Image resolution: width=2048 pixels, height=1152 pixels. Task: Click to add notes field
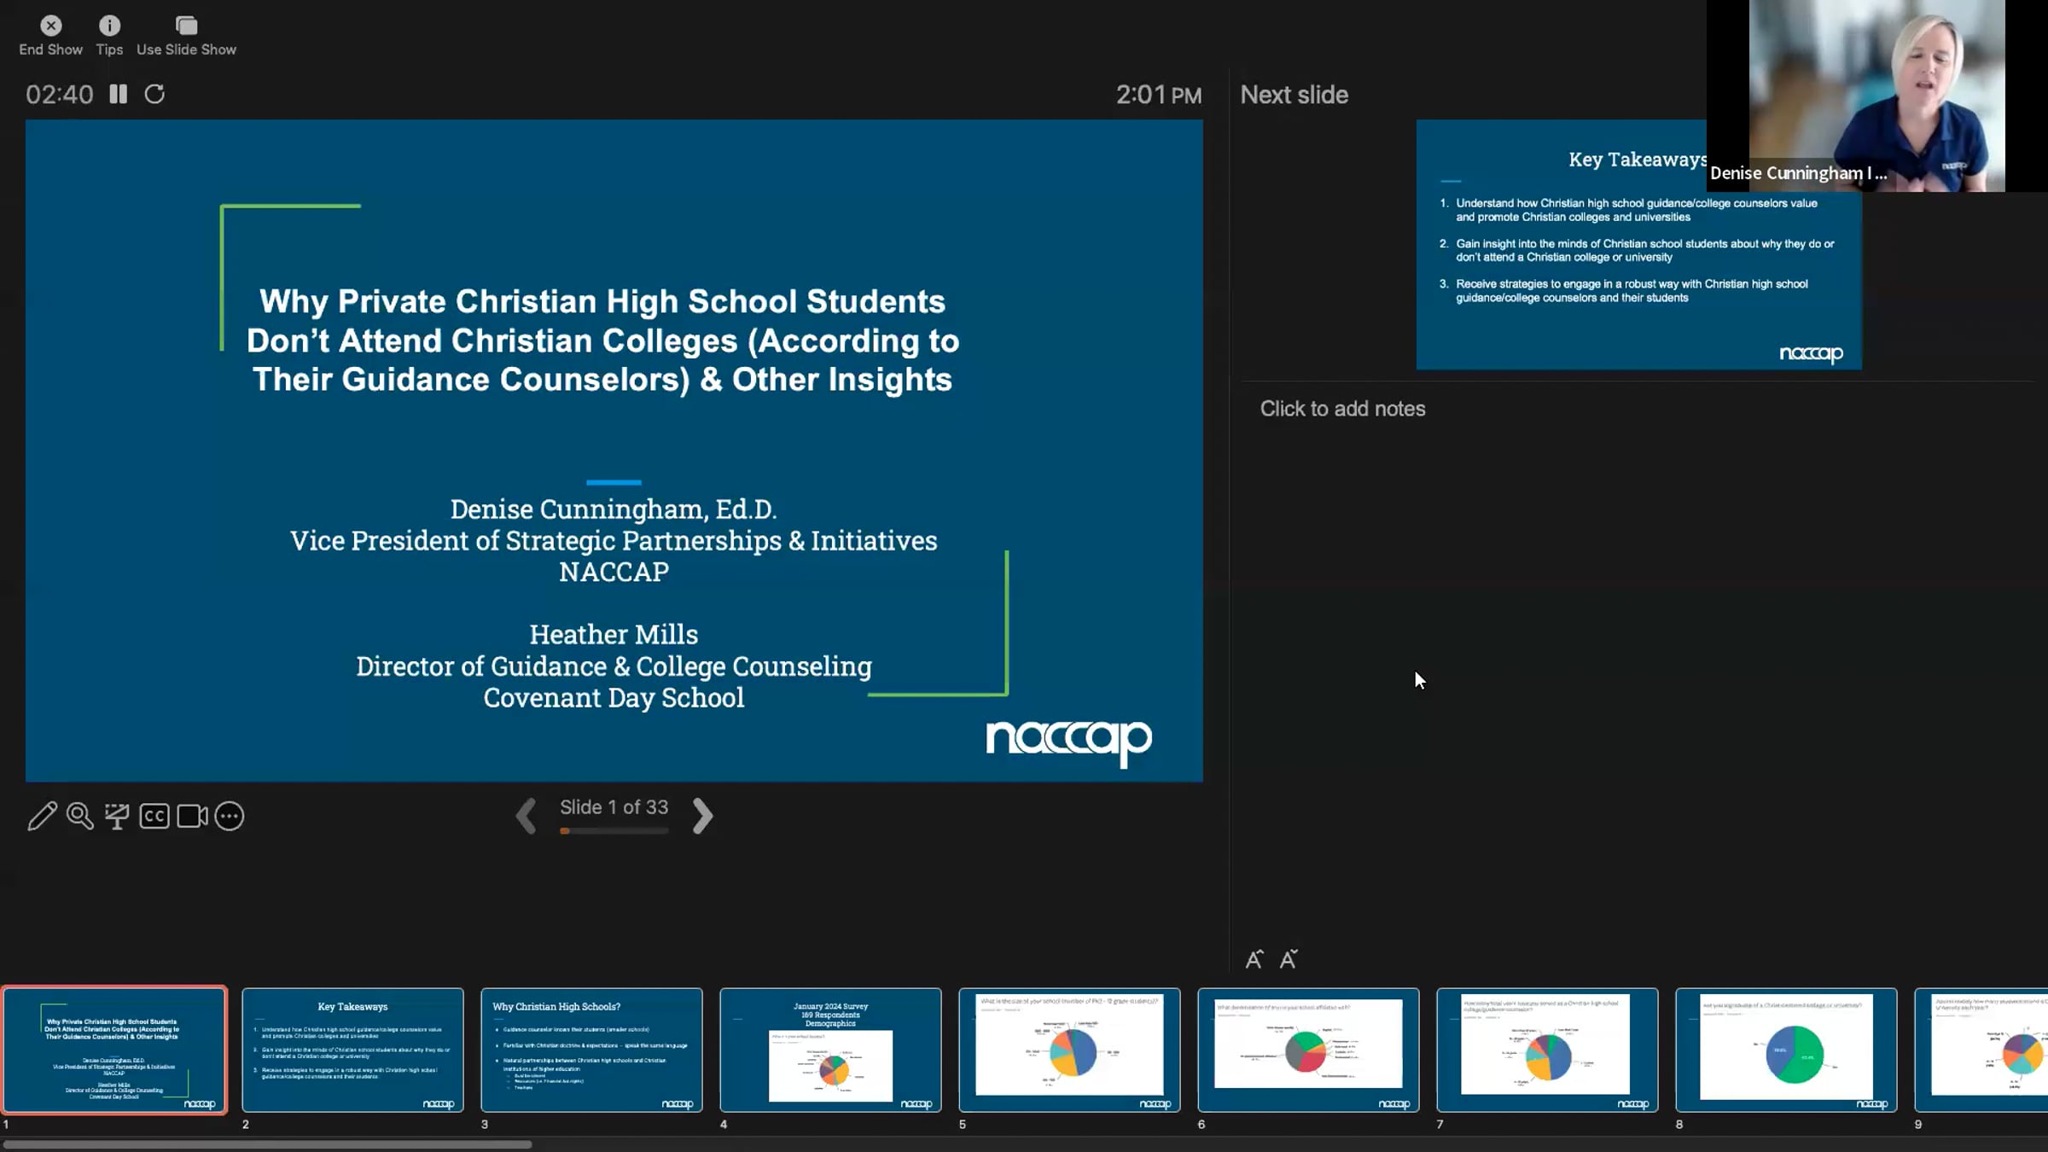tap(1342, 409)
